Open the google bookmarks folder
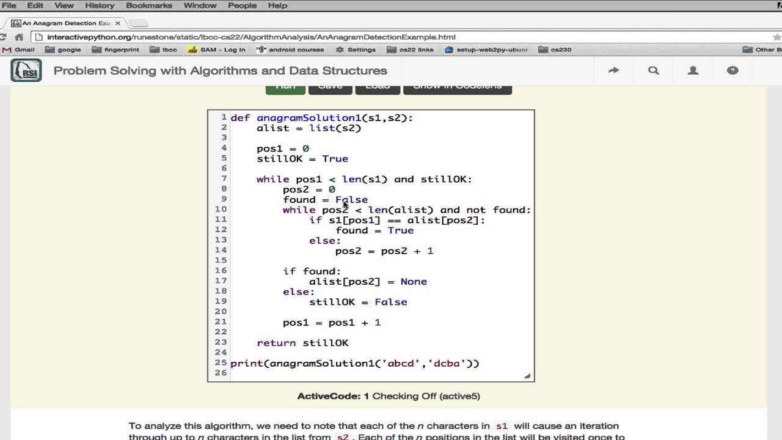782x440 pixels. click(x=63, y=50)
